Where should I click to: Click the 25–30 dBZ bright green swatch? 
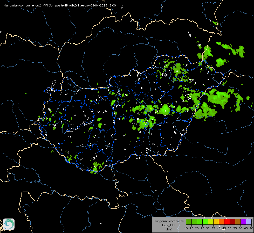pyautogui.click(x=205, y=222)
